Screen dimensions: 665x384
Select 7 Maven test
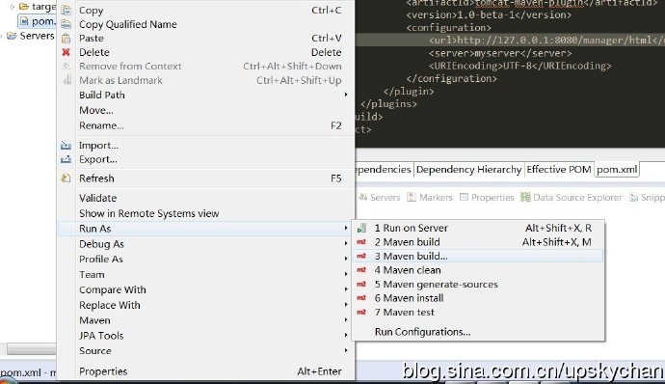click(478, 313)
